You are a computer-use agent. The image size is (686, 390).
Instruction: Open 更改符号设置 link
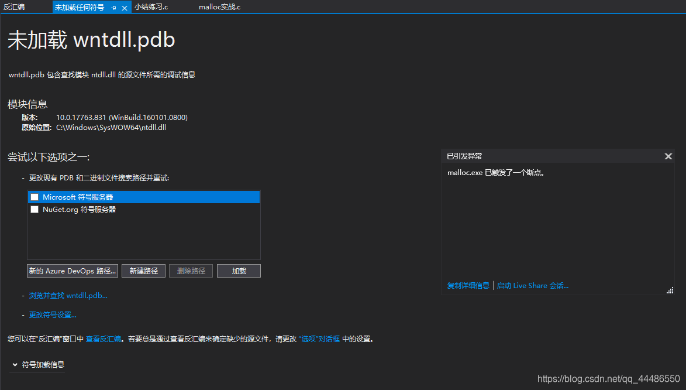pos(53,315)
